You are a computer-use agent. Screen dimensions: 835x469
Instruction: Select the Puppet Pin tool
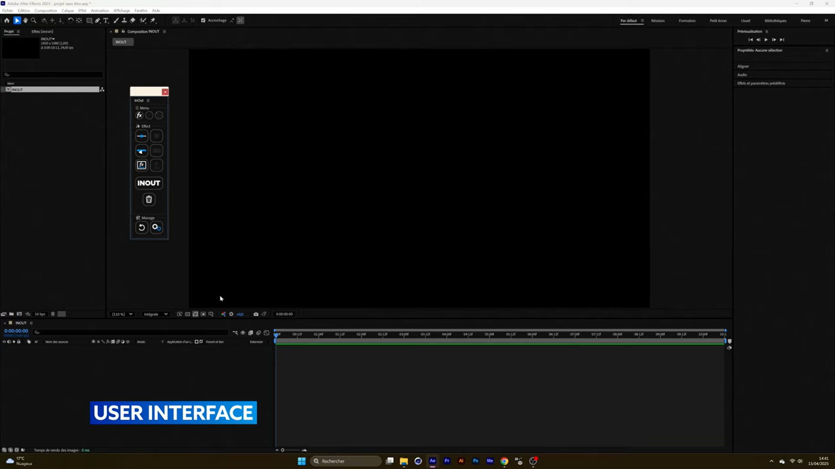coord(153,20)
